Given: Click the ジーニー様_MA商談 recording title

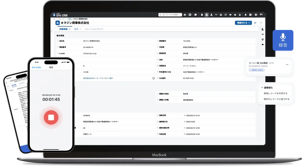Looking at the screenshot, I should [258, 63].
